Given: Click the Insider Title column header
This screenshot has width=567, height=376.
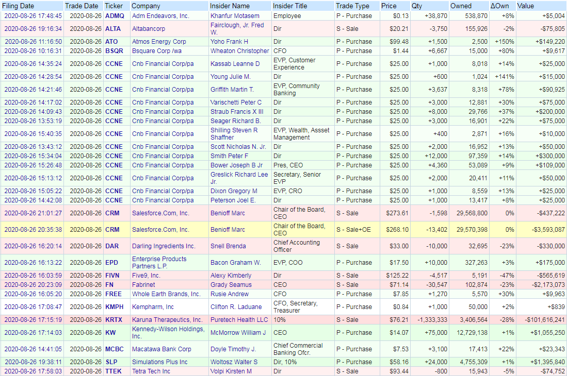Looking at the screenshot, I should point(290,6).
